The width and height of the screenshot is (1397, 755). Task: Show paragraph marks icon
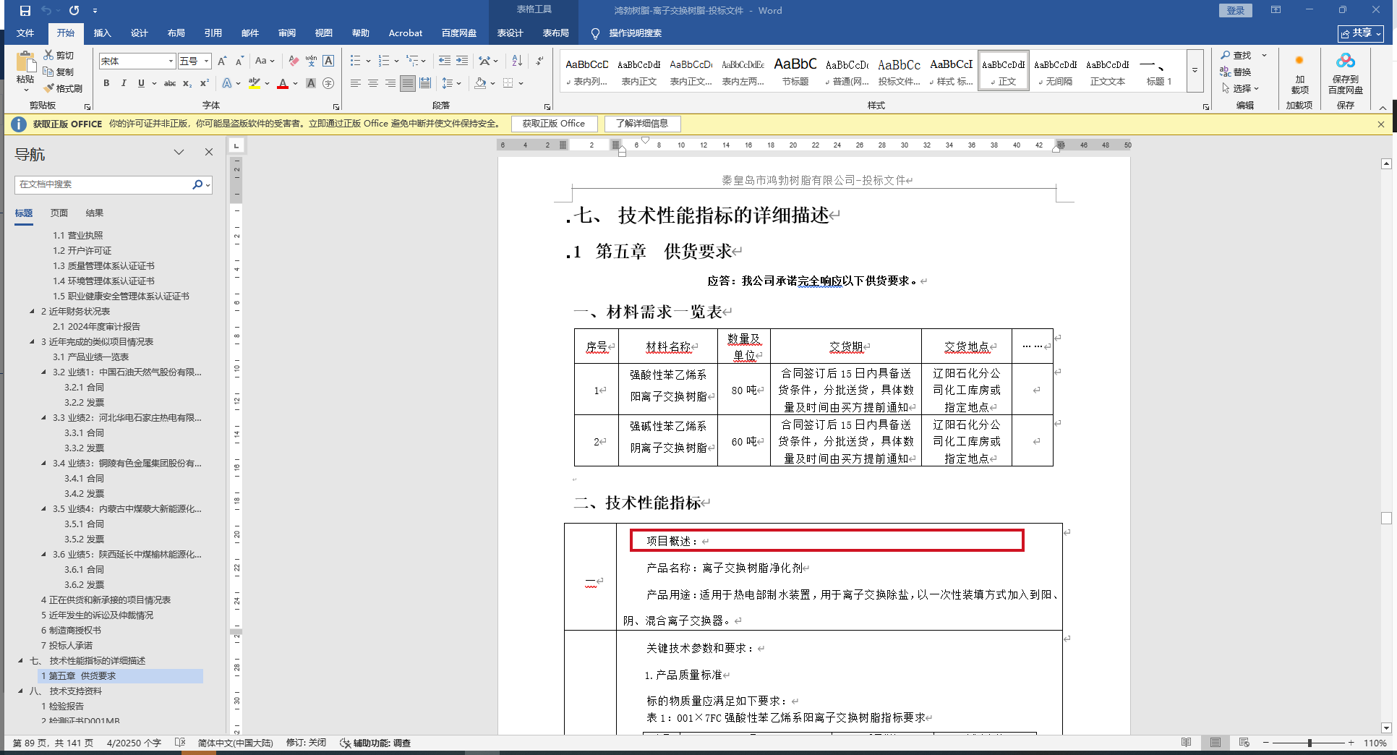point(539,61)
